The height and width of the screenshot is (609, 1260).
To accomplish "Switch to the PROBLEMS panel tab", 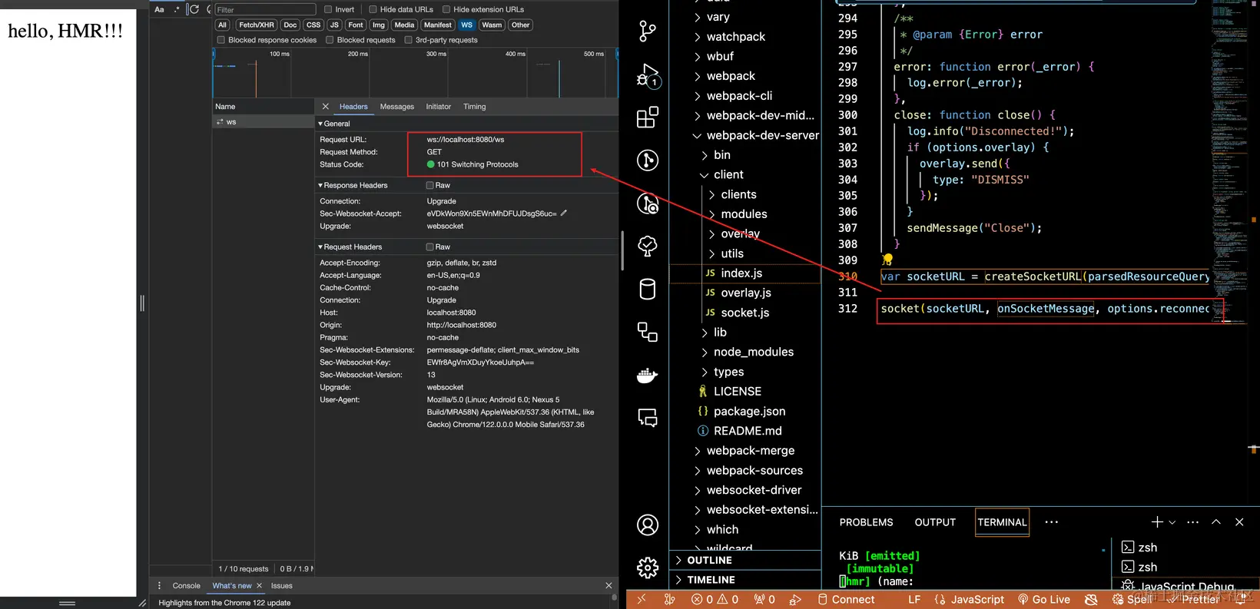I will pyautogui.click(x=866, y=522).
